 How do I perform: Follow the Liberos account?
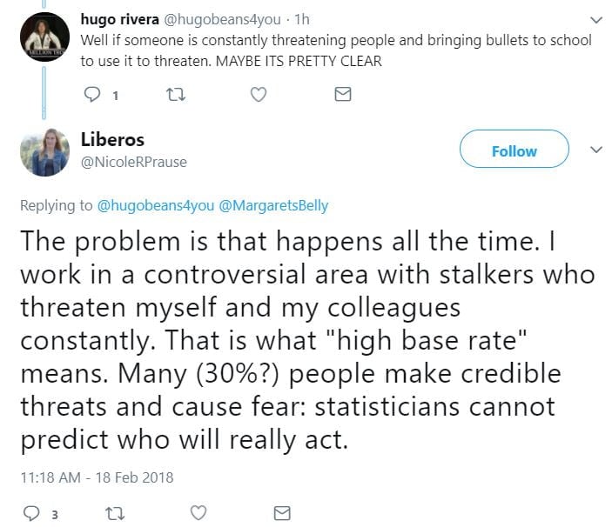point(514,151)
